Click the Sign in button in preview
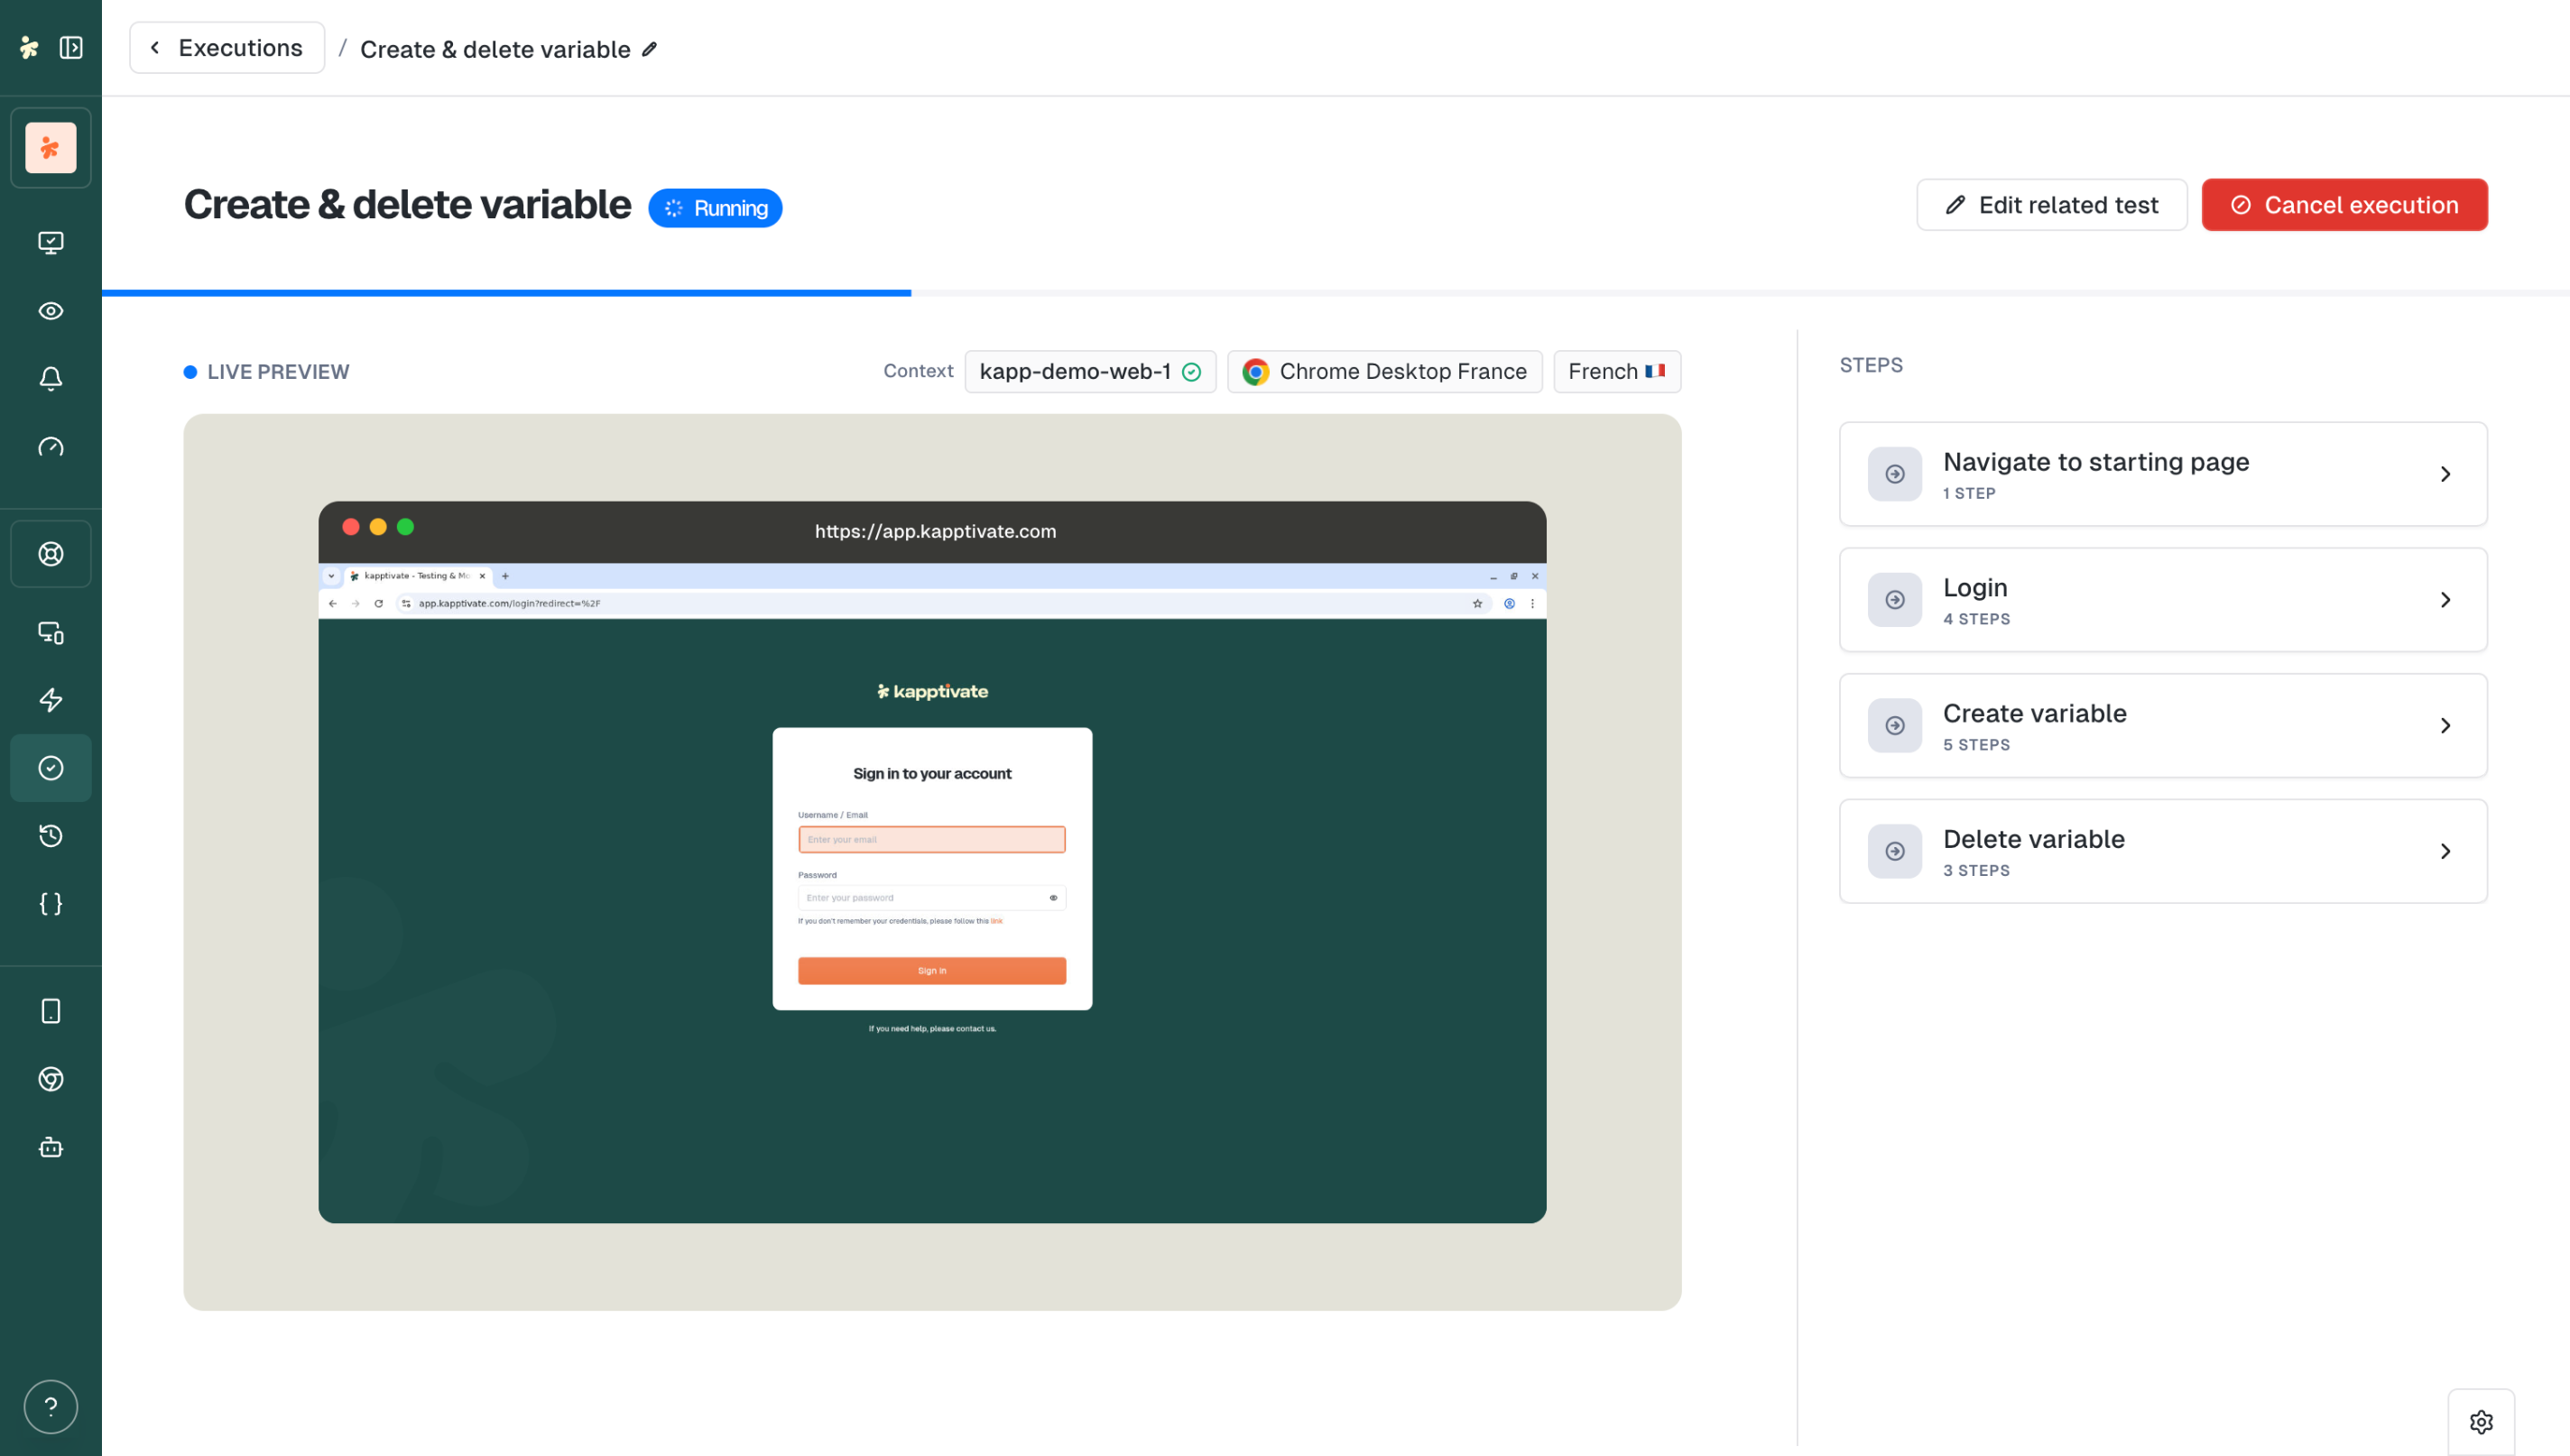 [x=931, y=971]
